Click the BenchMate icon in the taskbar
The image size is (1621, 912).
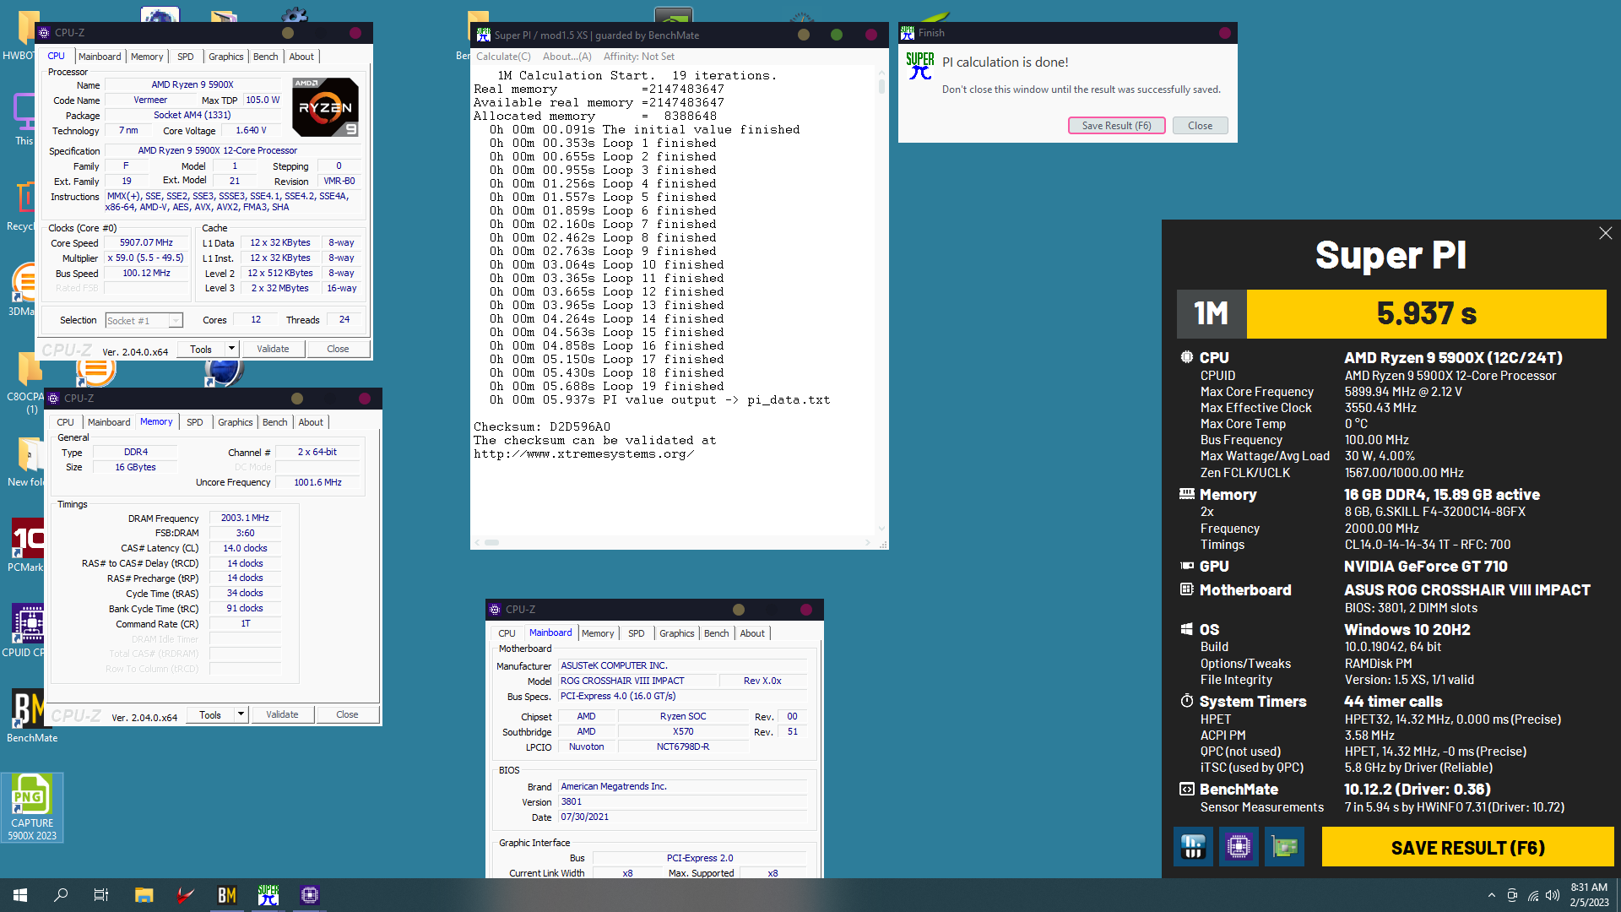coord(227,895)
